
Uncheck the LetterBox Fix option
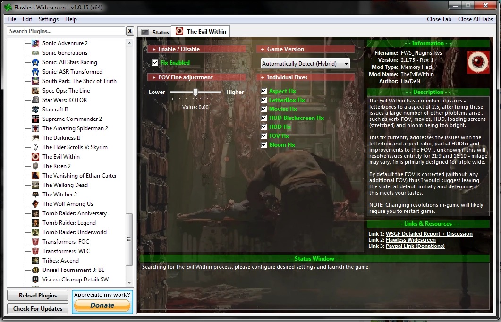(x=263, y=100)
